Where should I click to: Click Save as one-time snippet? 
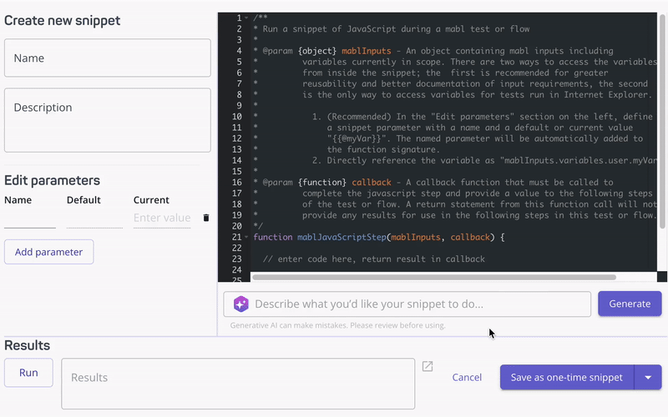tap(567, 378)
